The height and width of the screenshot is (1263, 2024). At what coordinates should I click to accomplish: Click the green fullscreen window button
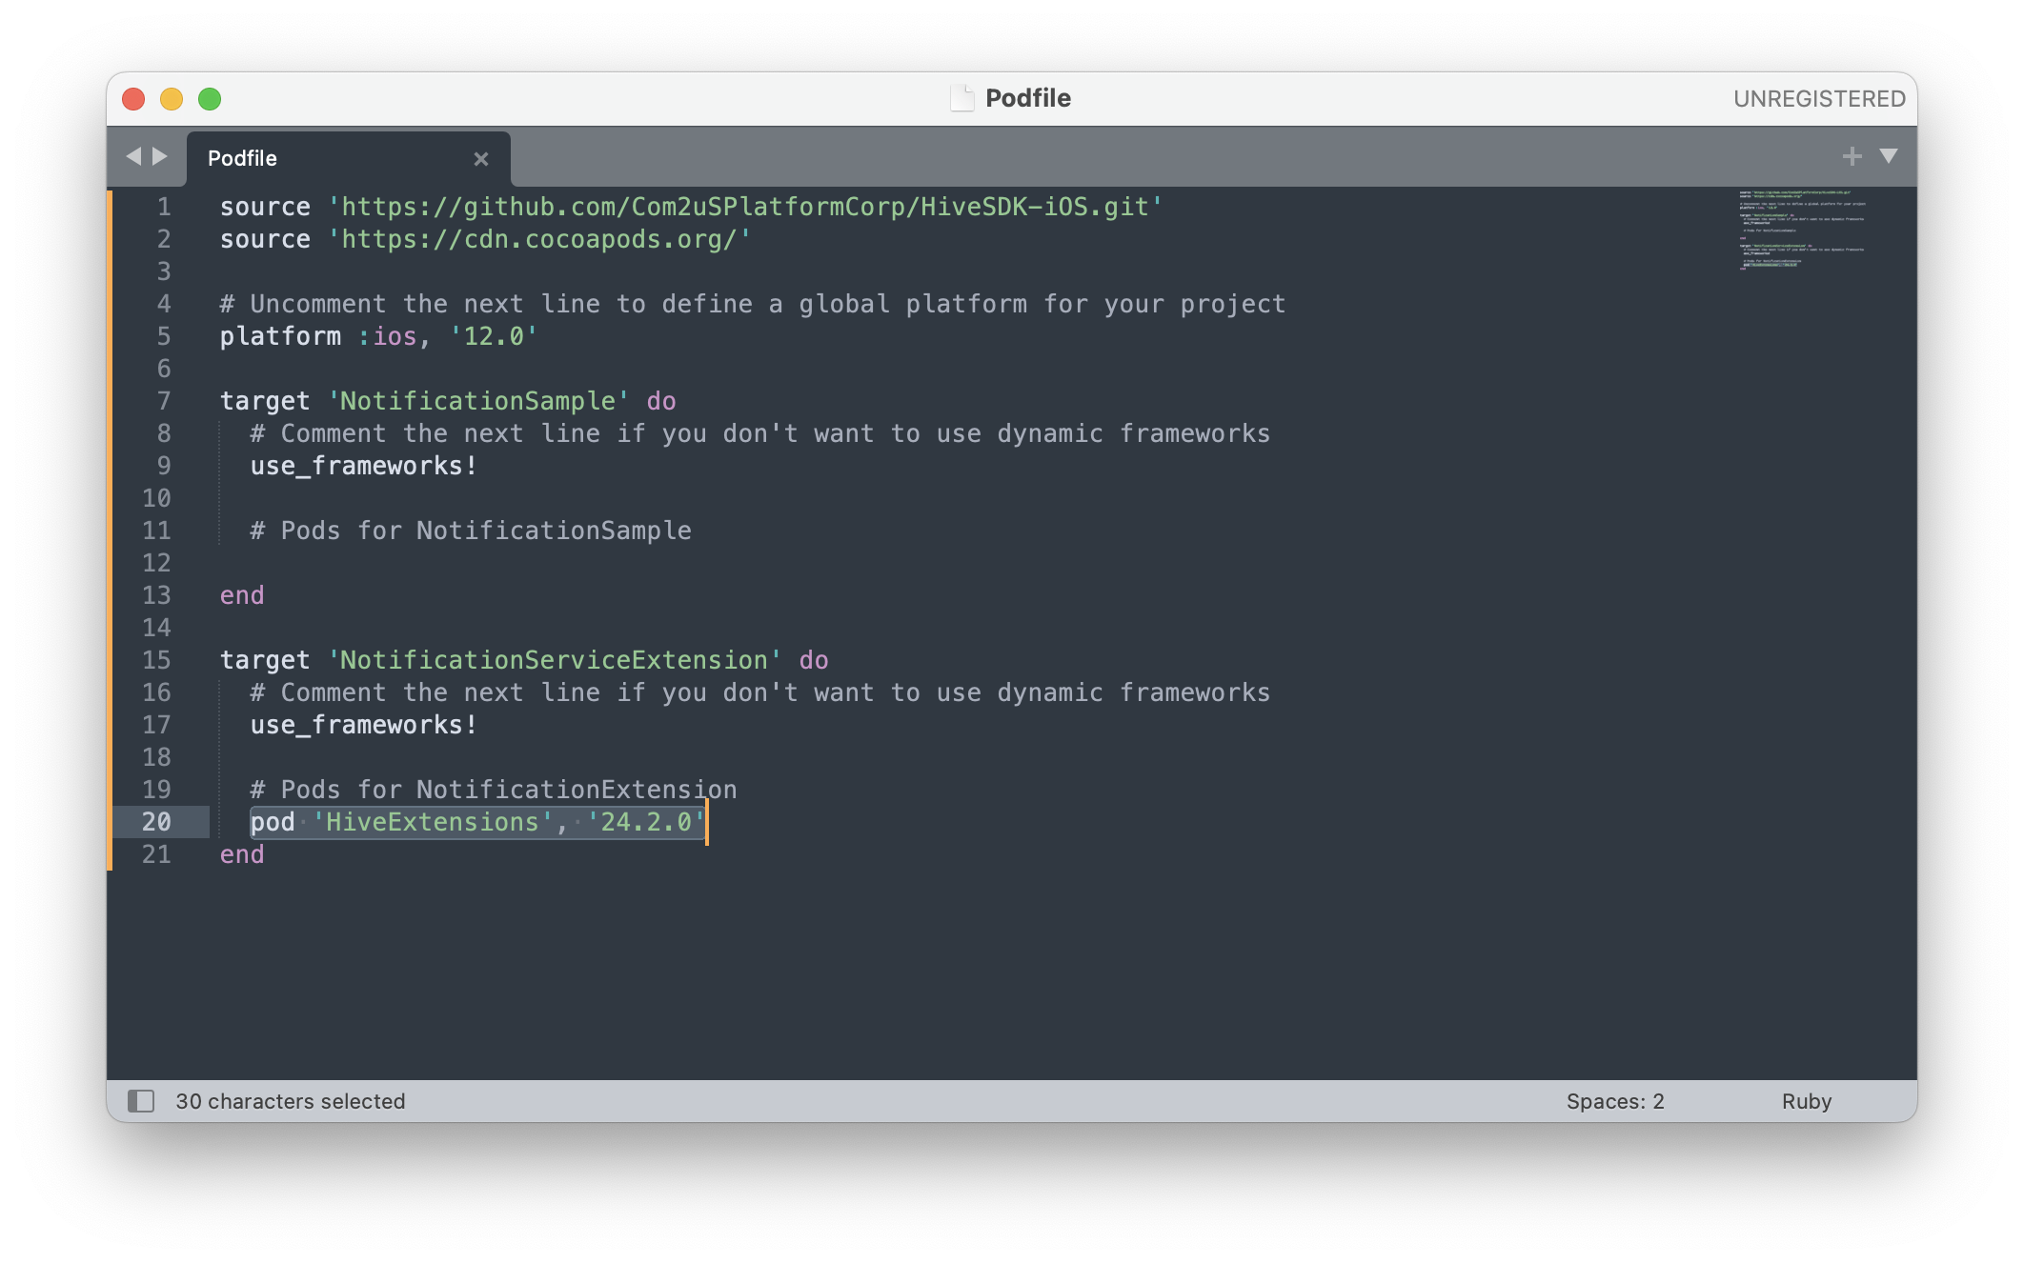click(x=210, y=99)
